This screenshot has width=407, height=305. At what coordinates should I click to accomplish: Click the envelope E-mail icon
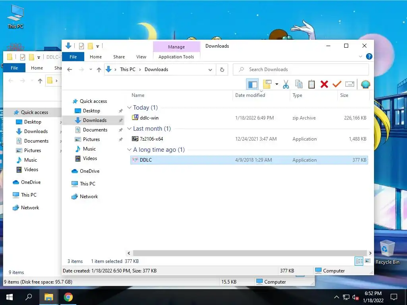tap(350, 84)
